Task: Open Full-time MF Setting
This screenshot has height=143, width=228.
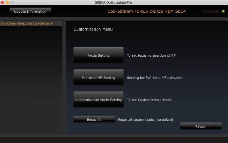Action: coord(98,77)
